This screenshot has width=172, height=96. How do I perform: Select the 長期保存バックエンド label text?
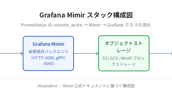pos(48,51)
